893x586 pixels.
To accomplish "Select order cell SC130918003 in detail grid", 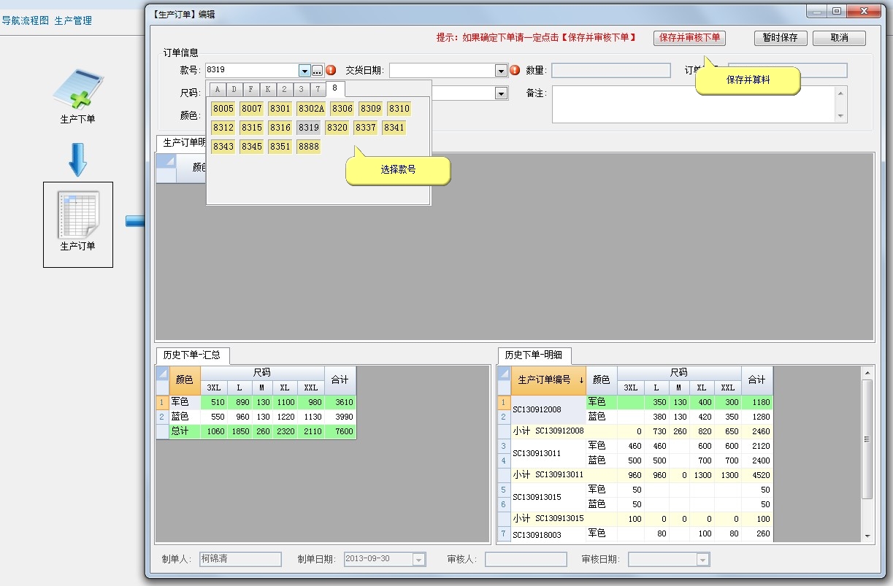I will click(x=548, y=535).
